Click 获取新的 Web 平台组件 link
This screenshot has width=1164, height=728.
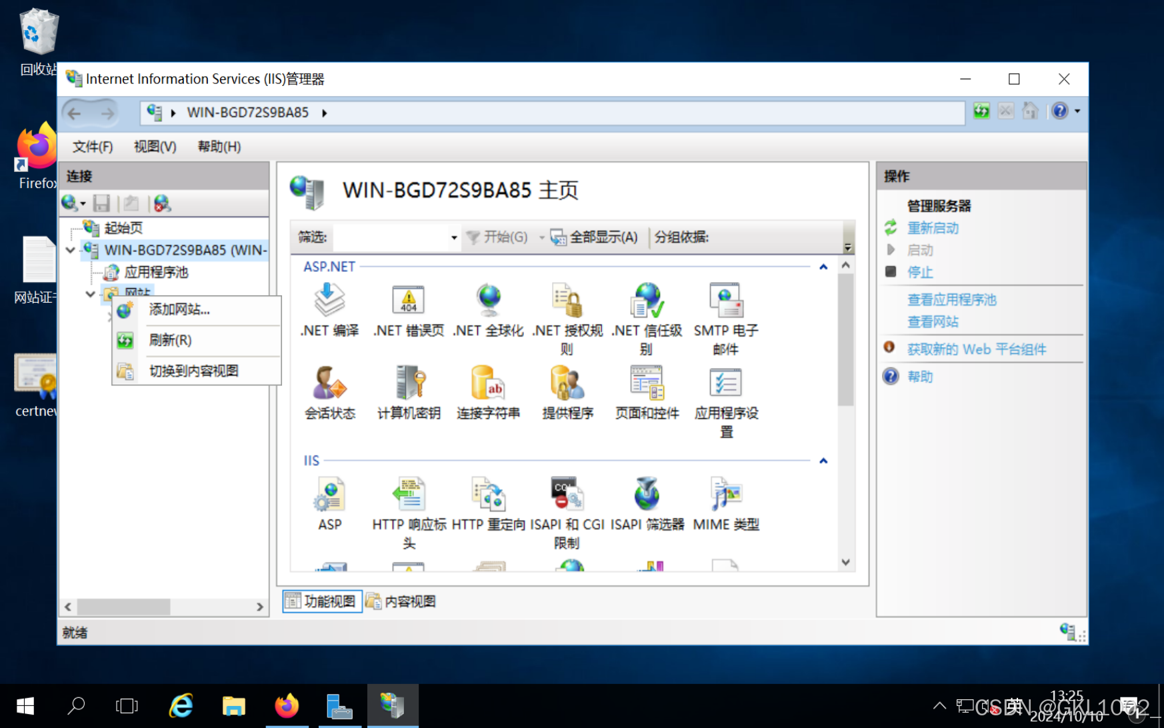pos(977,349)
